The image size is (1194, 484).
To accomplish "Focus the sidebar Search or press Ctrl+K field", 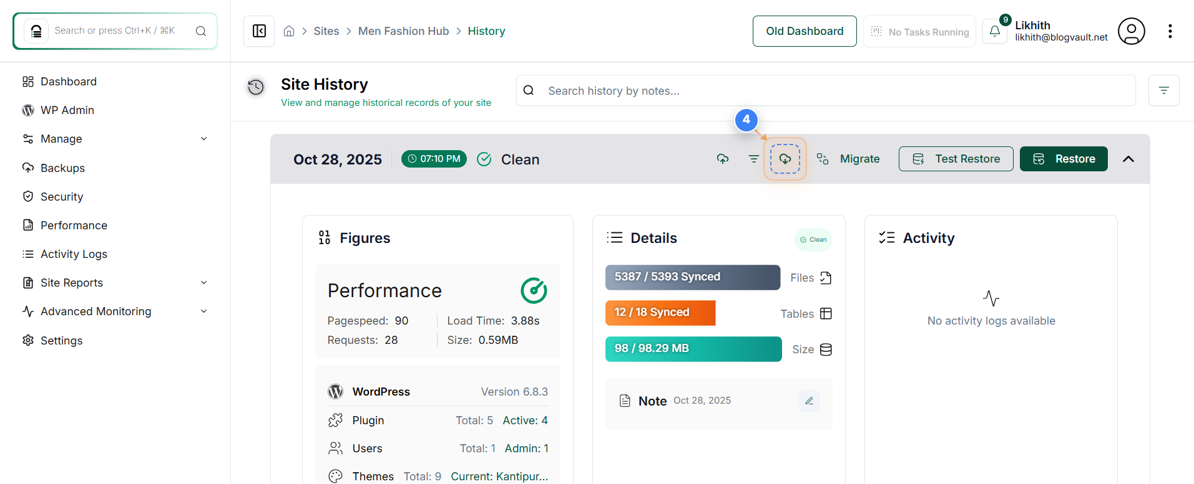I will (x=115, y=31).
